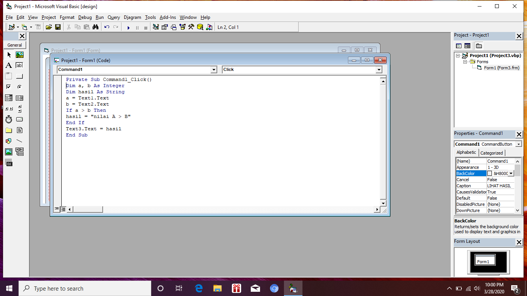Image resolution: width=527 pixels, height=296 pixels.
Task: Select the FileListBox tool in the toolbox
Action: pos(20,130)
